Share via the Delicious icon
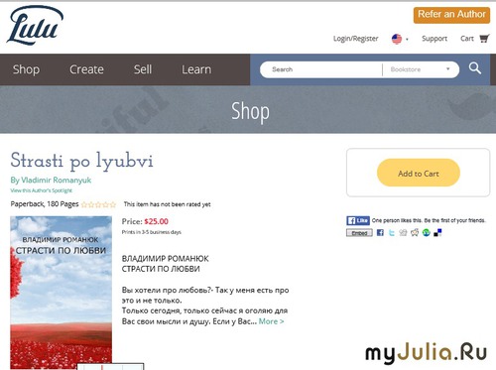 (x=437, y=233)
